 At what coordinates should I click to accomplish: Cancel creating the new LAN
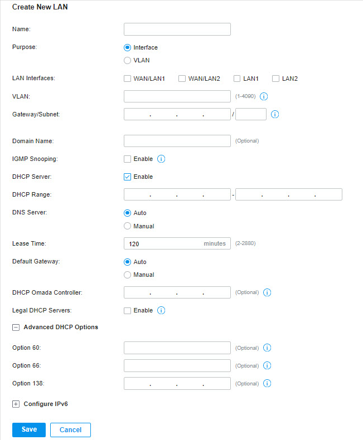point(70,429)
